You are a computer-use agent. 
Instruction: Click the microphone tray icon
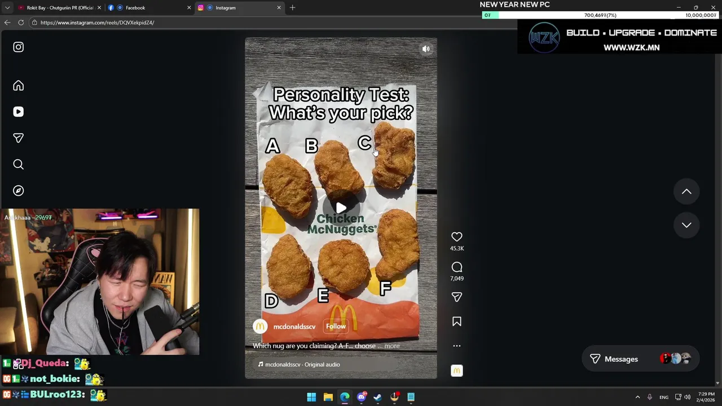point(650,397)
